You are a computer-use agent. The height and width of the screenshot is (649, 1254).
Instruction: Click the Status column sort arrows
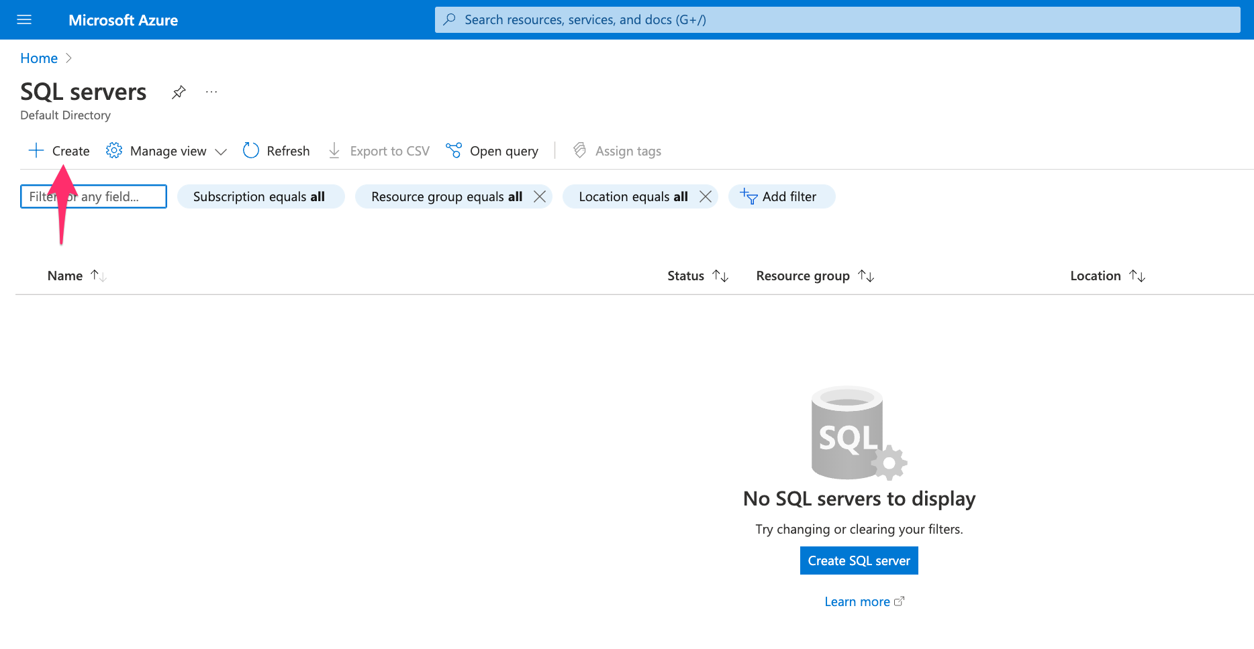pos(720,276)
